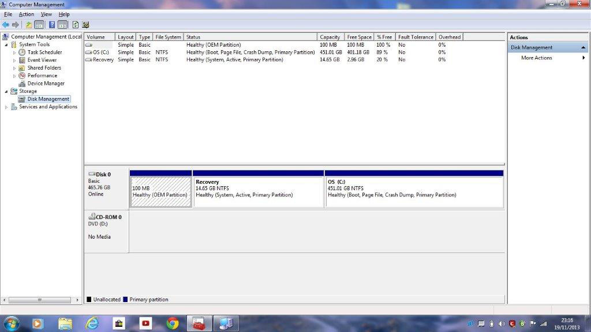591x332 pixels.
Task: Sort by the Layout column header
Action: coord(125,37)
